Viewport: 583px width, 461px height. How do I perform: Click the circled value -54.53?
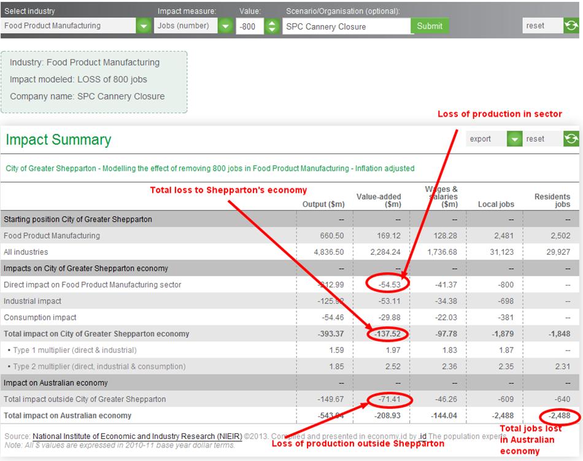pyautogui.click(x=389, y=285)
